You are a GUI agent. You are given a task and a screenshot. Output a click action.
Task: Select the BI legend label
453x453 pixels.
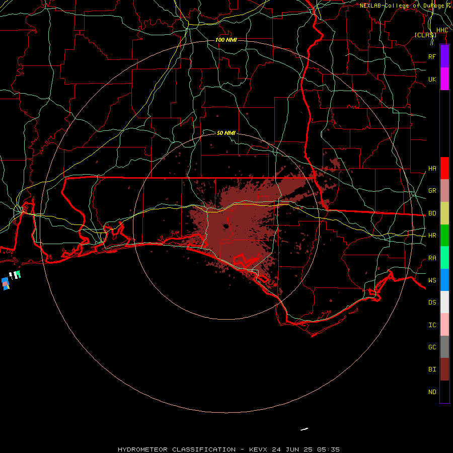click(x=432, y=369)
